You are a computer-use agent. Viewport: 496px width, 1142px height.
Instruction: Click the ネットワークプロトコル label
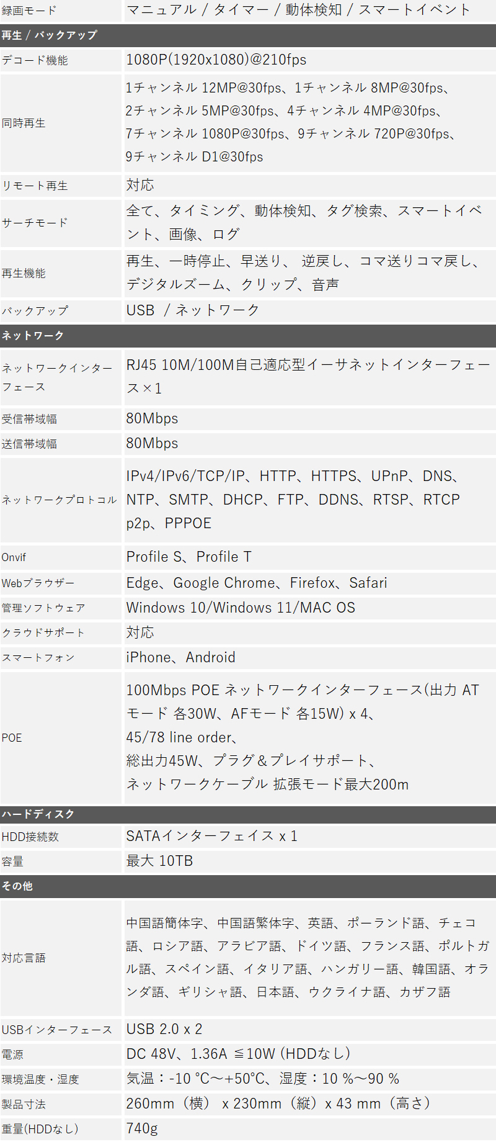click(59, 500)
